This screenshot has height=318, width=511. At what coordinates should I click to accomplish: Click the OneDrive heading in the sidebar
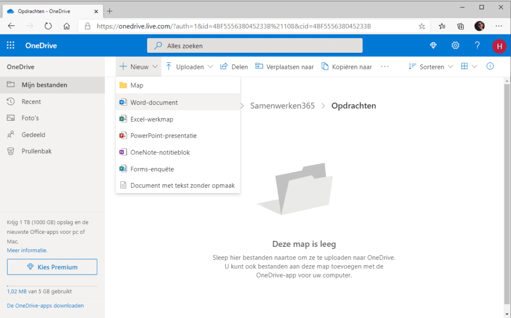(x=20, y=67)
